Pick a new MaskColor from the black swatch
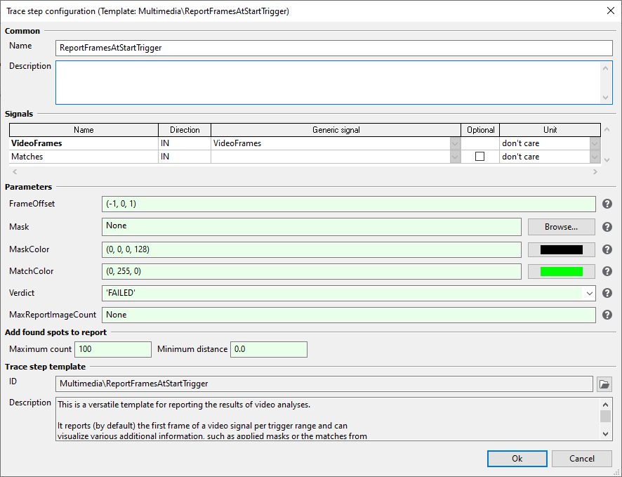 [x=562, y=249]
